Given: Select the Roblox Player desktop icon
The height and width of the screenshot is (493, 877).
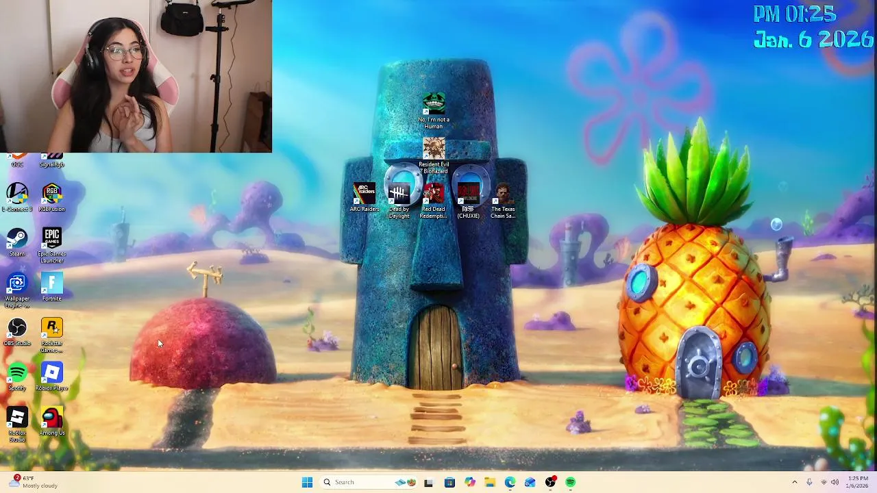Looking at the screenshot, I should pyautogui.click(x=52, y=377).
